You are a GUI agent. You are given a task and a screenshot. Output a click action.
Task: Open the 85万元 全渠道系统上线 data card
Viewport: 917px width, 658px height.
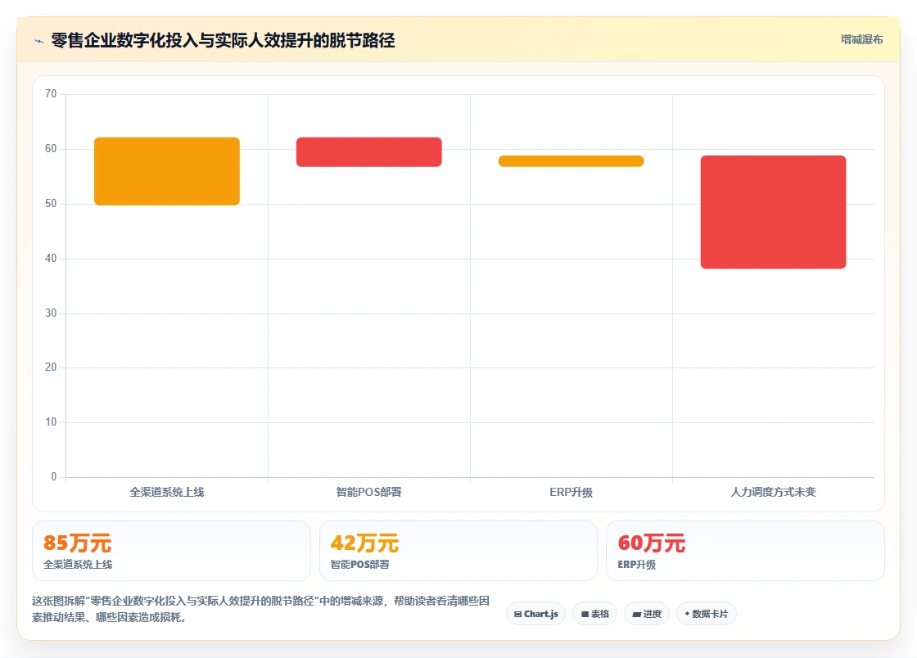[x=171, y=551]
